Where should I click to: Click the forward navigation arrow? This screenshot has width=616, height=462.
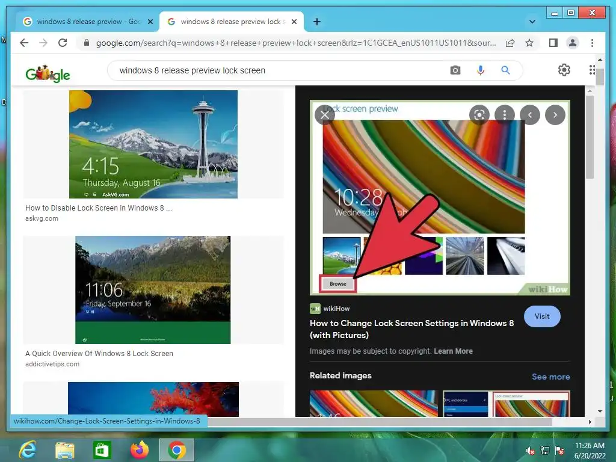pyautogui.click(x=43, y=43)
